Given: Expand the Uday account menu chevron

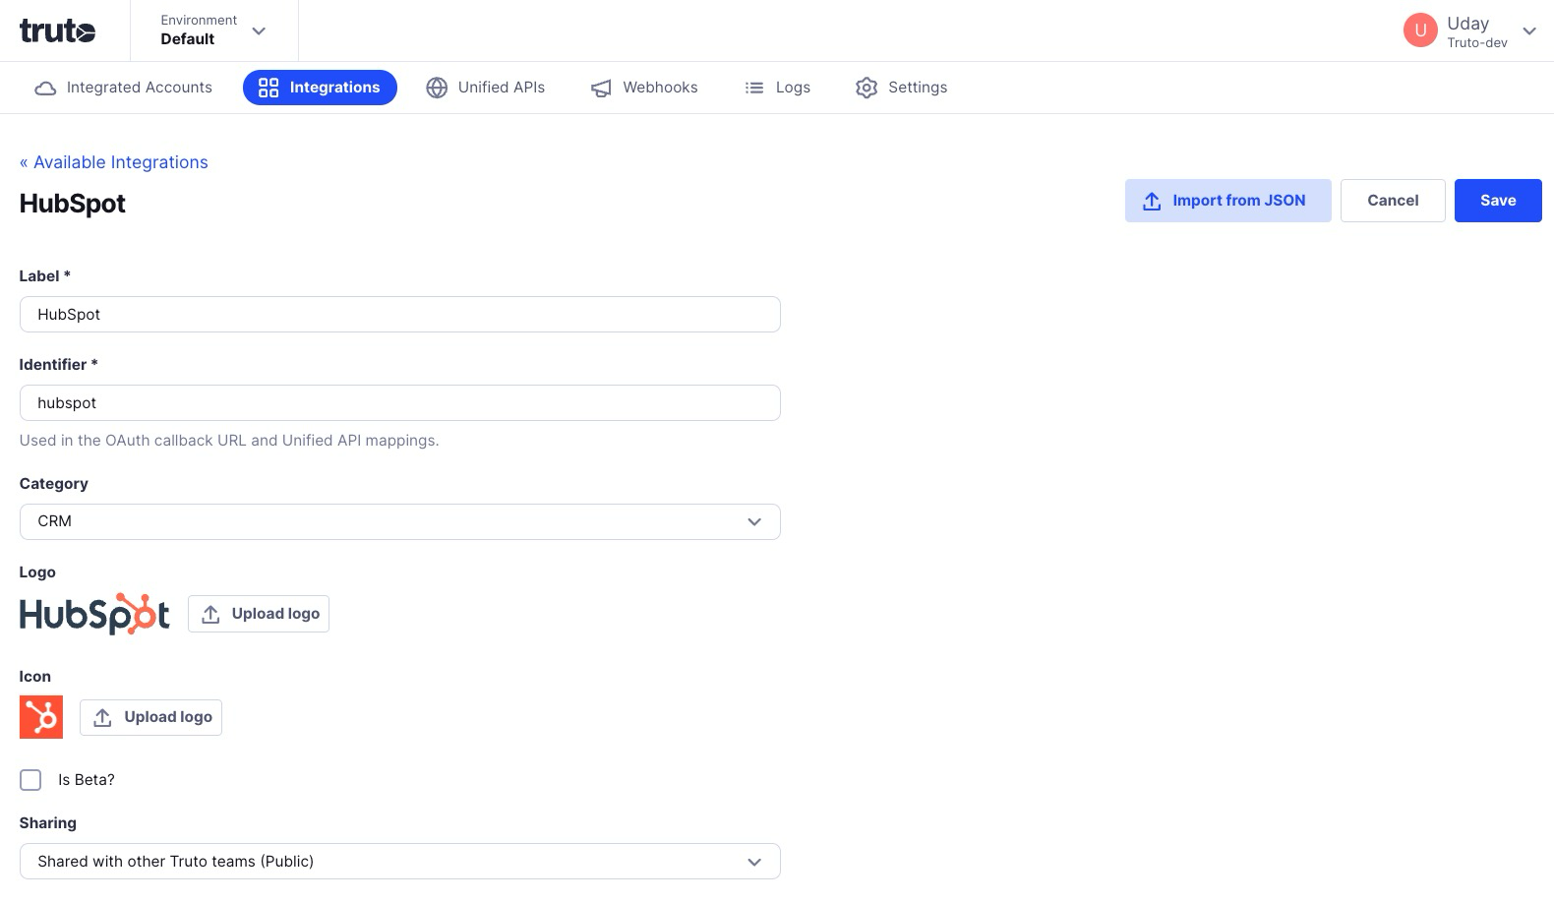Looking at the screenshot, I should coord(1529,30).
